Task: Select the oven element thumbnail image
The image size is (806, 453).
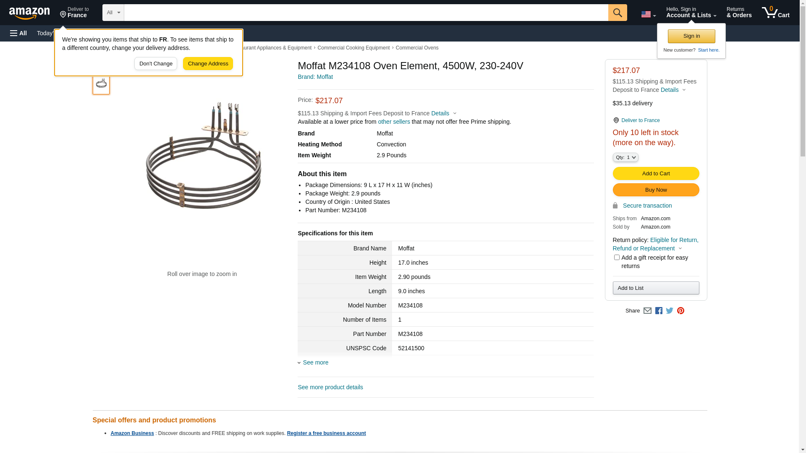Action: [101, 83]
